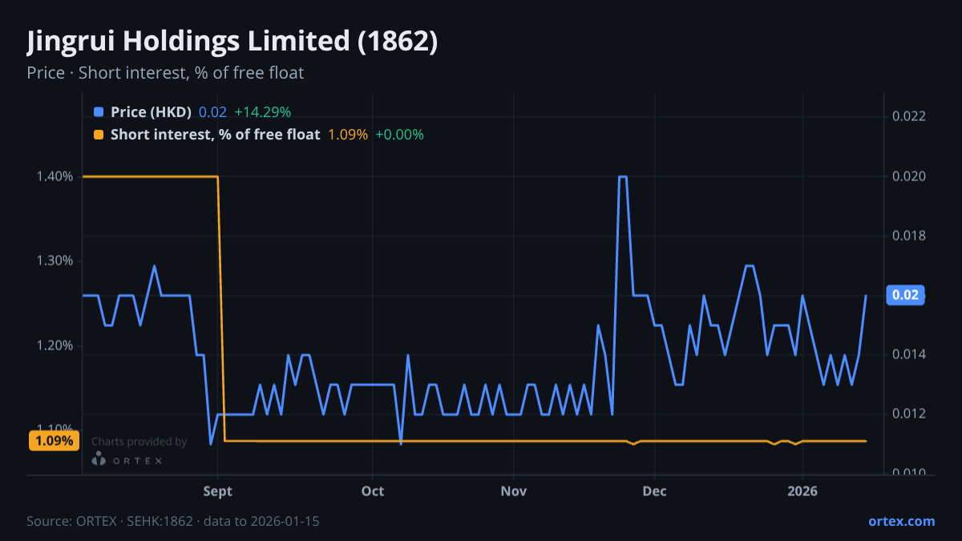Click the +0.00% short interest change value
962x541 pixels.
399,135
